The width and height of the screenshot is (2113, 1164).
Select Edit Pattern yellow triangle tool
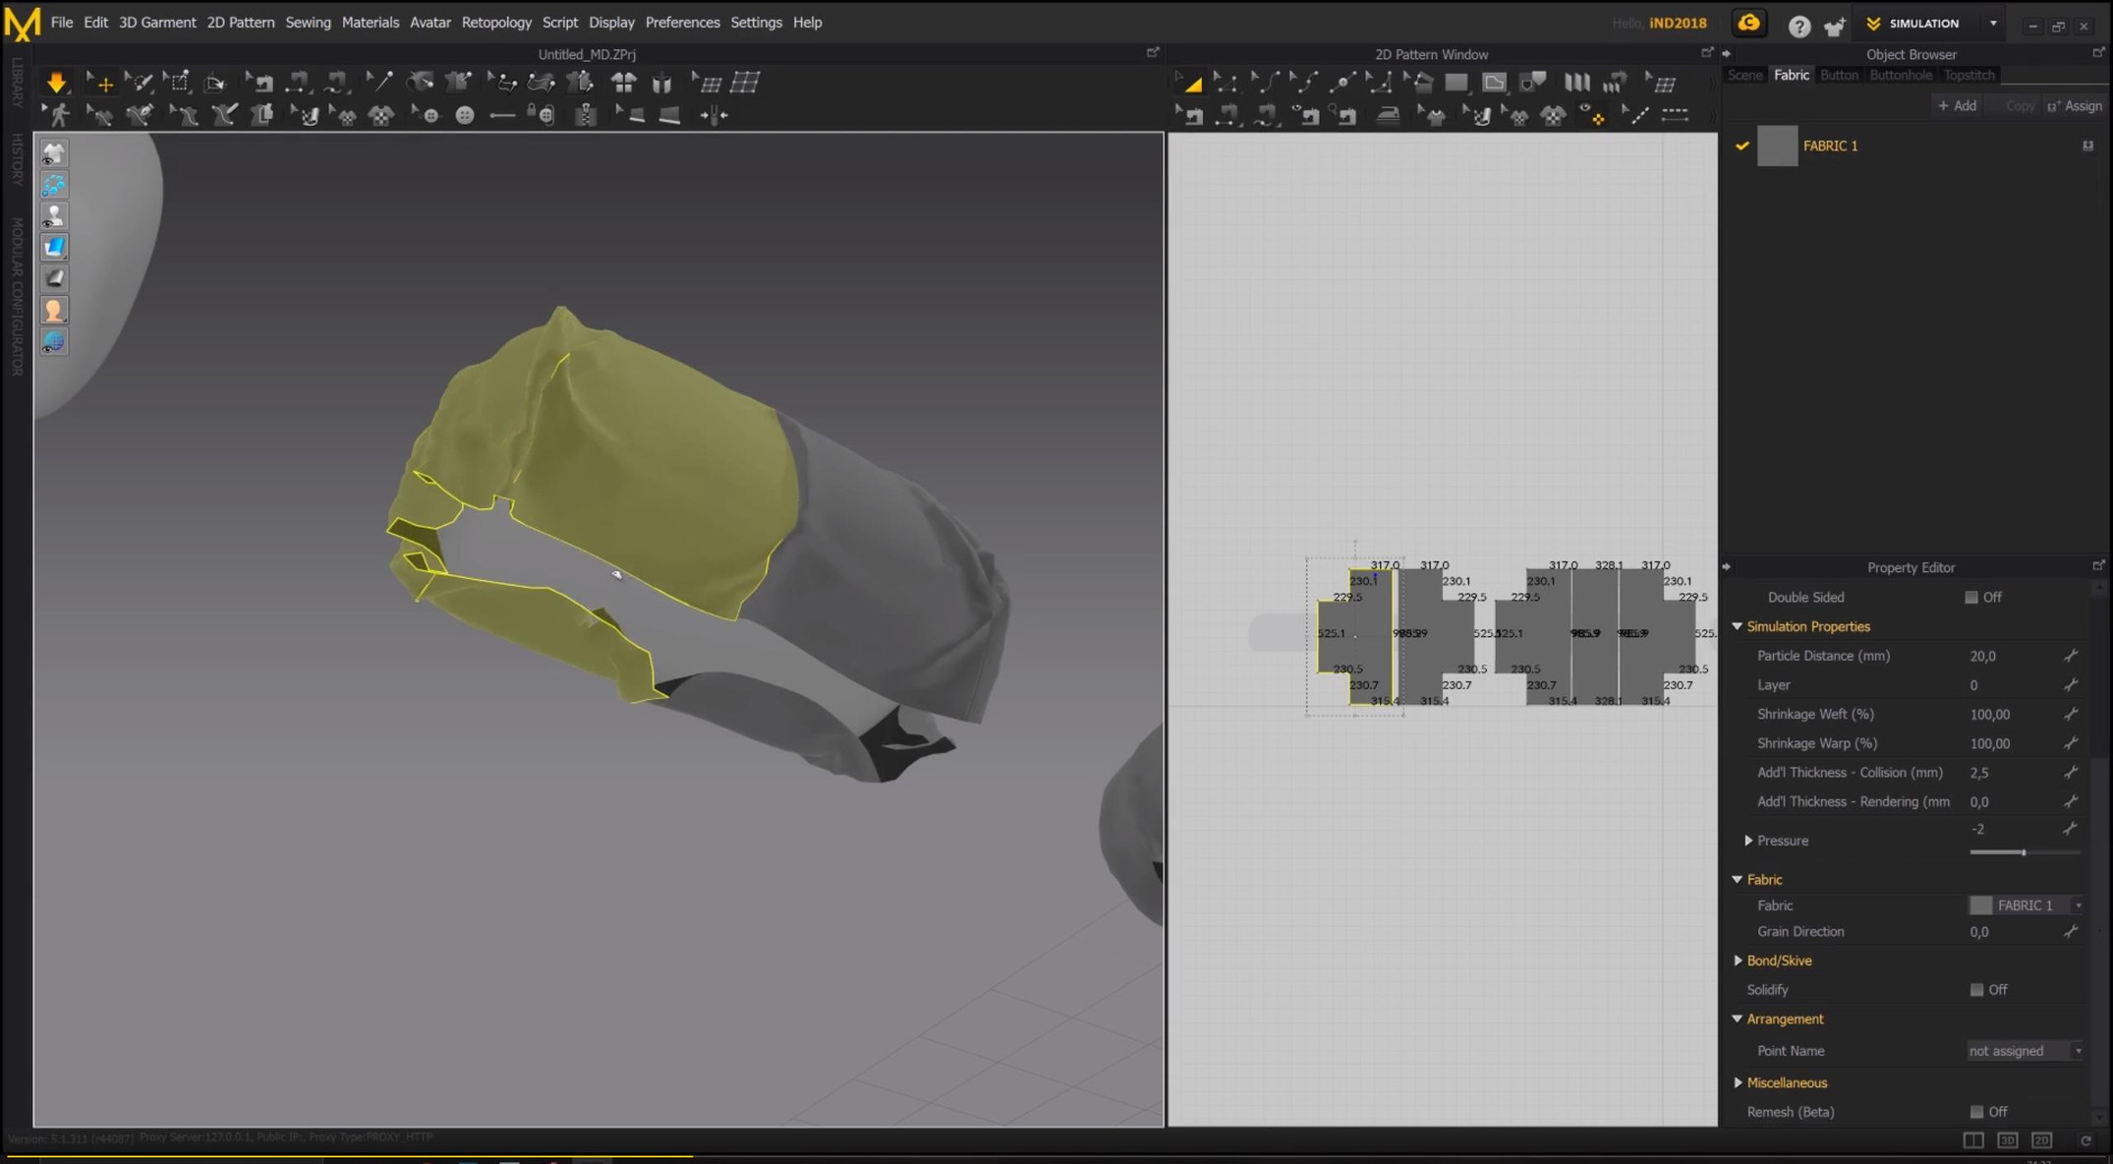click(x=1190, y=83)
